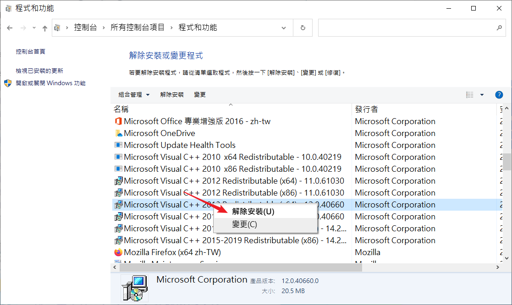
Task: Click the Visual C++ 2010 x86 icon
Action: [x=118, y=169]
